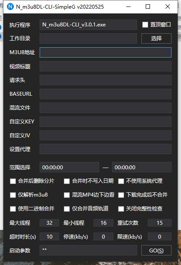Toggle the 置顶窗口 checkbox
The image size is (181, 265).
pos(145,25)
